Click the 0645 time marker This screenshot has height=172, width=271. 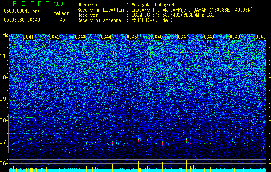132,37
